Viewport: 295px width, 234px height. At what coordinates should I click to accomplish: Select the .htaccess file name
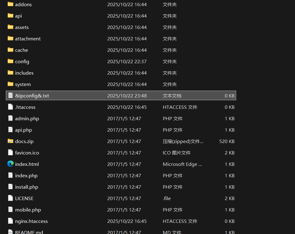[25, 107]
